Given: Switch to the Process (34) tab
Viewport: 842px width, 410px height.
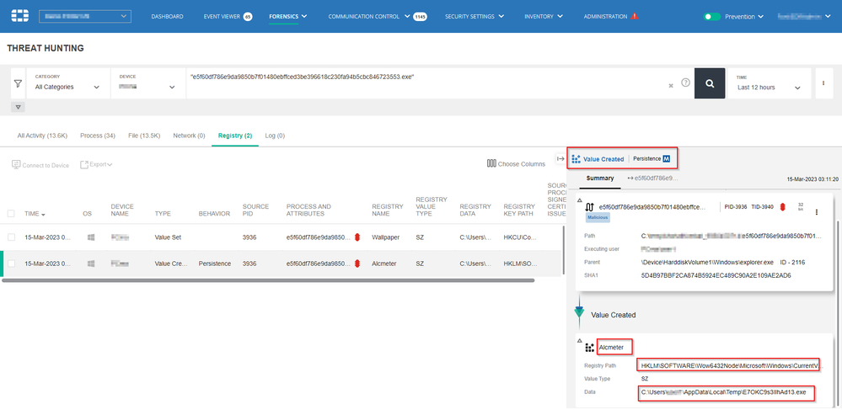Looking at the screenshot, I should [x=98, y=136].
